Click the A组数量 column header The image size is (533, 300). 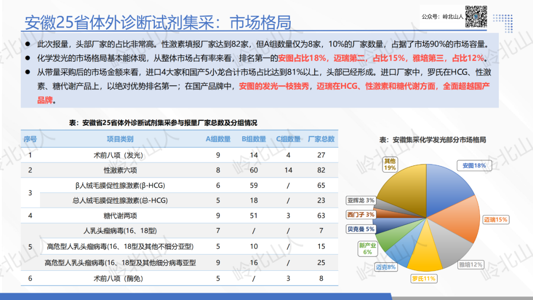pos(218,139)
